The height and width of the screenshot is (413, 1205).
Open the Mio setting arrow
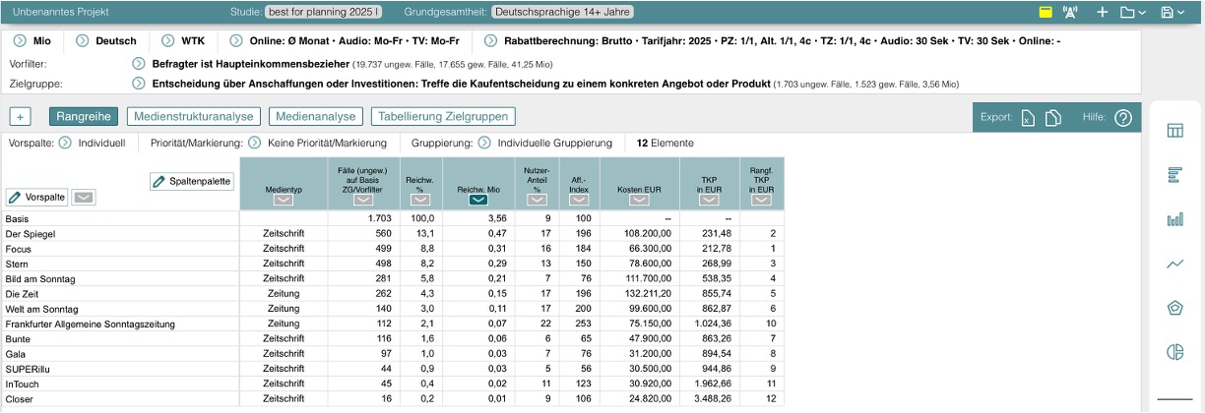click(20, 41)
